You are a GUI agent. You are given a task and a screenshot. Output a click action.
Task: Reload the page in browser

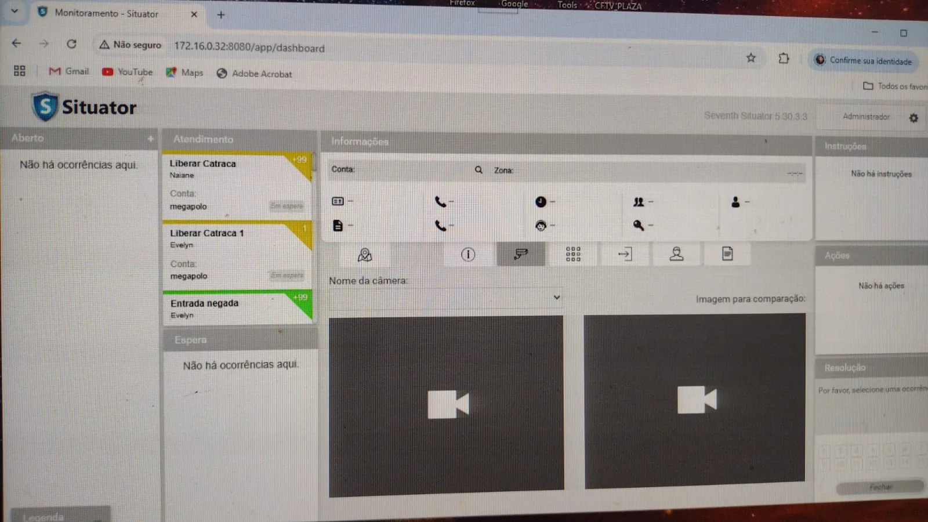71,43
